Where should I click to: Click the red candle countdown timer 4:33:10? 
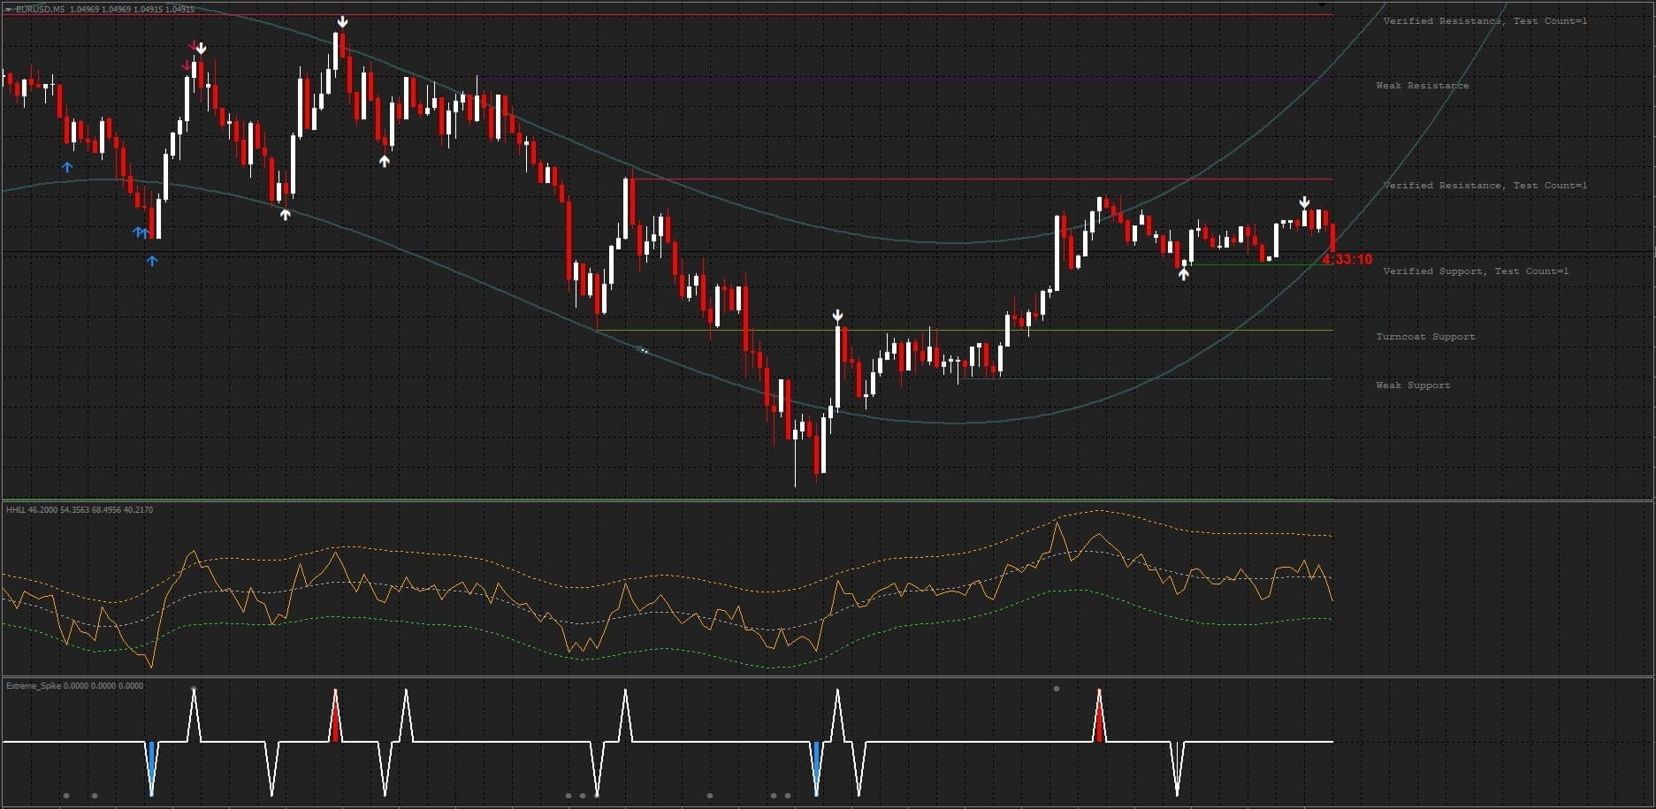(1346, 259)
